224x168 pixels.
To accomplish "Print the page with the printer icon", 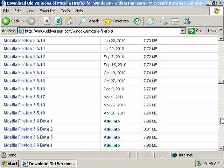I will [x=164, y=21].
